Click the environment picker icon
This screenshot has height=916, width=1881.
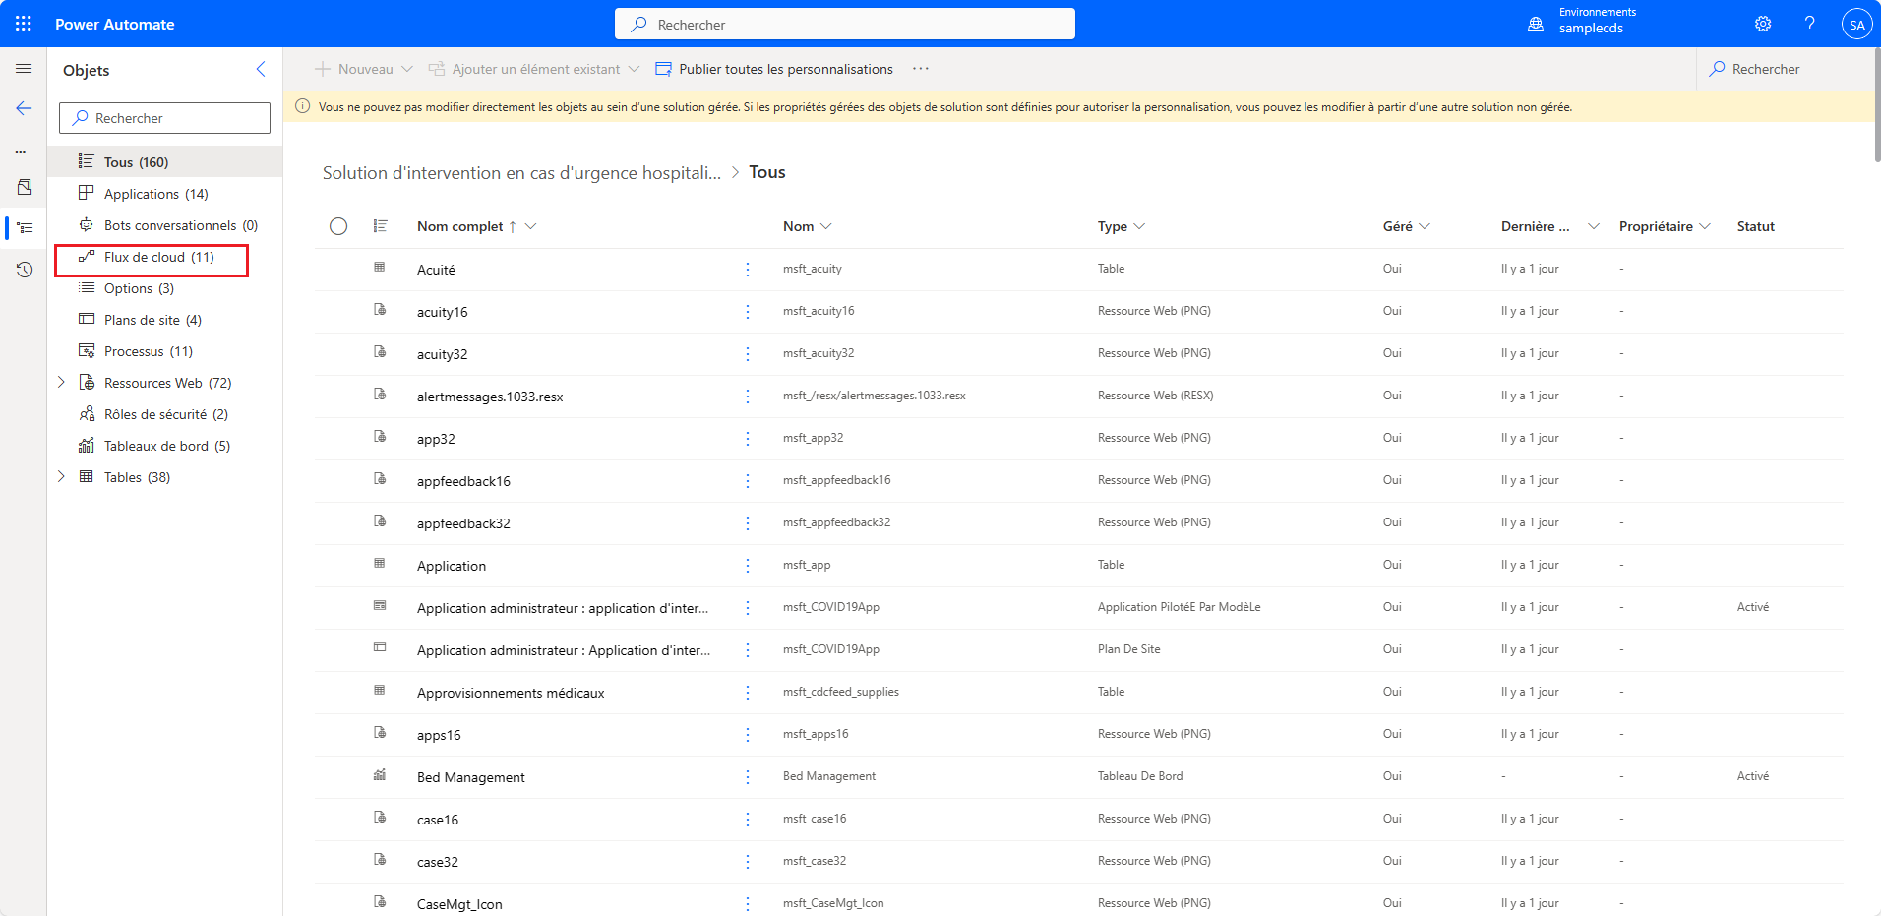(x=1536, y=24)
